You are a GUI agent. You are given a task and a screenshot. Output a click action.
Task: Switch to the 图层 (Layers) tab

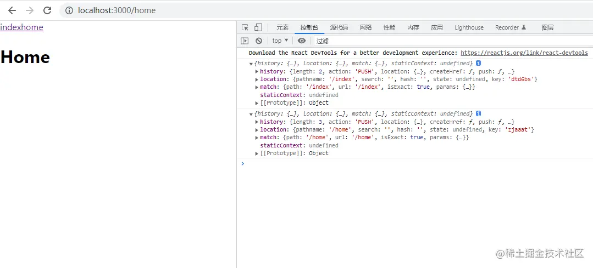coord(547,27)
